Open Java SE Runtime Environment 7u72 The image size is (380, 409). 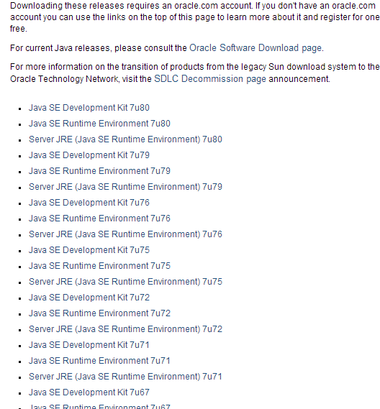[99, 313]
